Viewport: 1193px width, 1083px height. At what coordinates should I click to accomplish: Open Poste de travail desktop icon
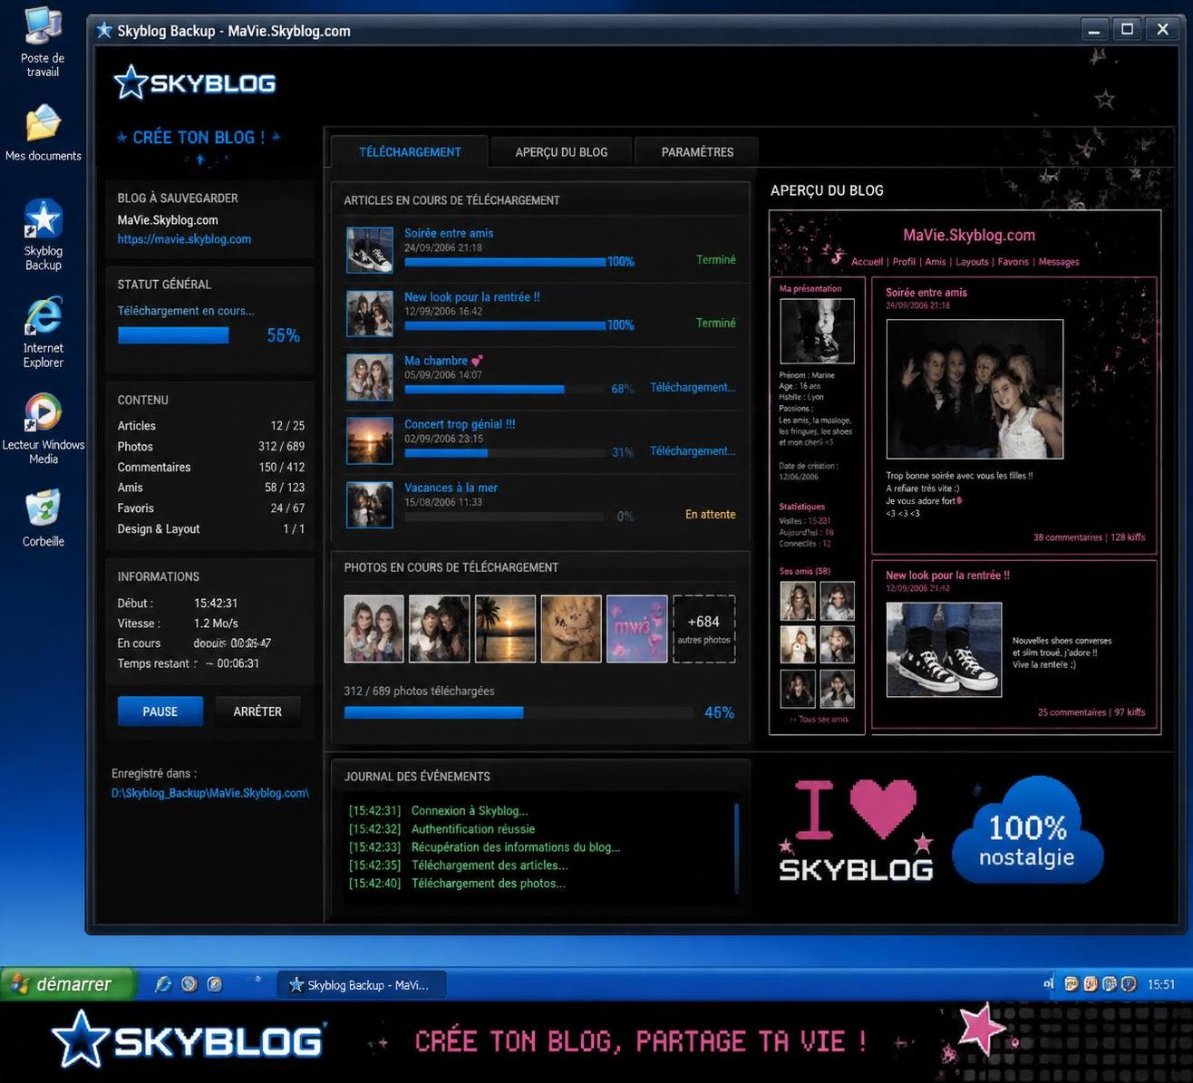[43, 42]
